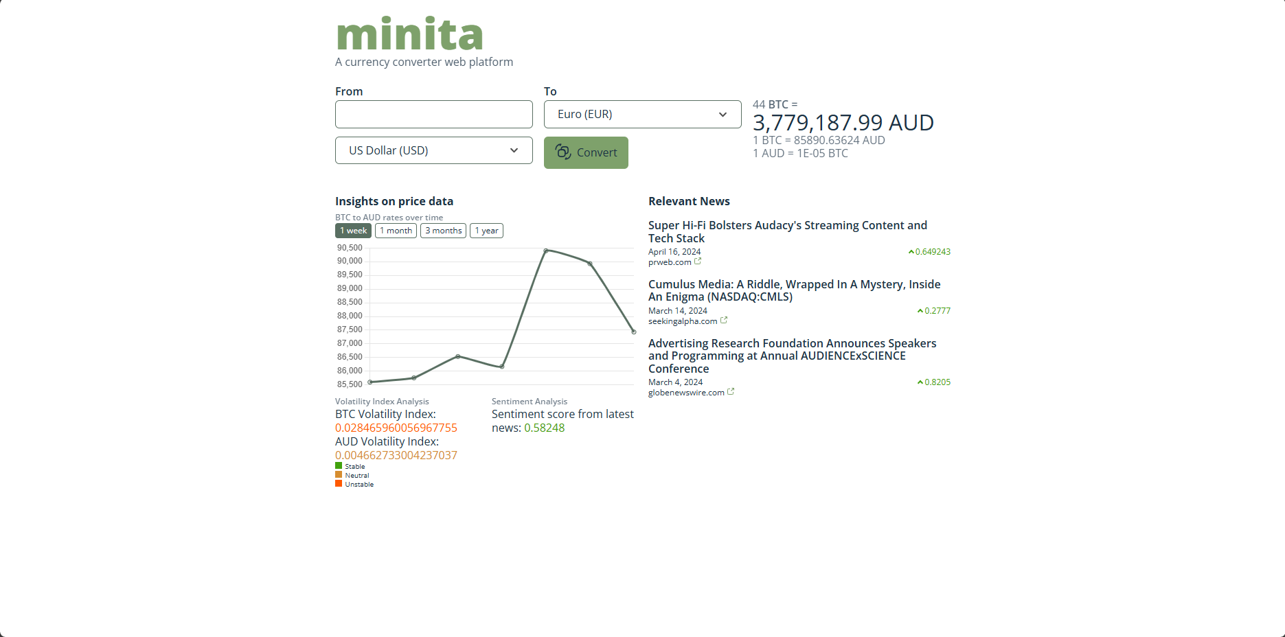Screen dimensions: 1285x637
Task: Click the sentiment score 0.58248
Action: click(x=545, y=428)
